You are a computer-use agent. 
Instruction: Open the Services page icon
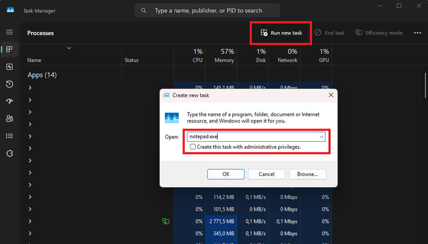10,153
